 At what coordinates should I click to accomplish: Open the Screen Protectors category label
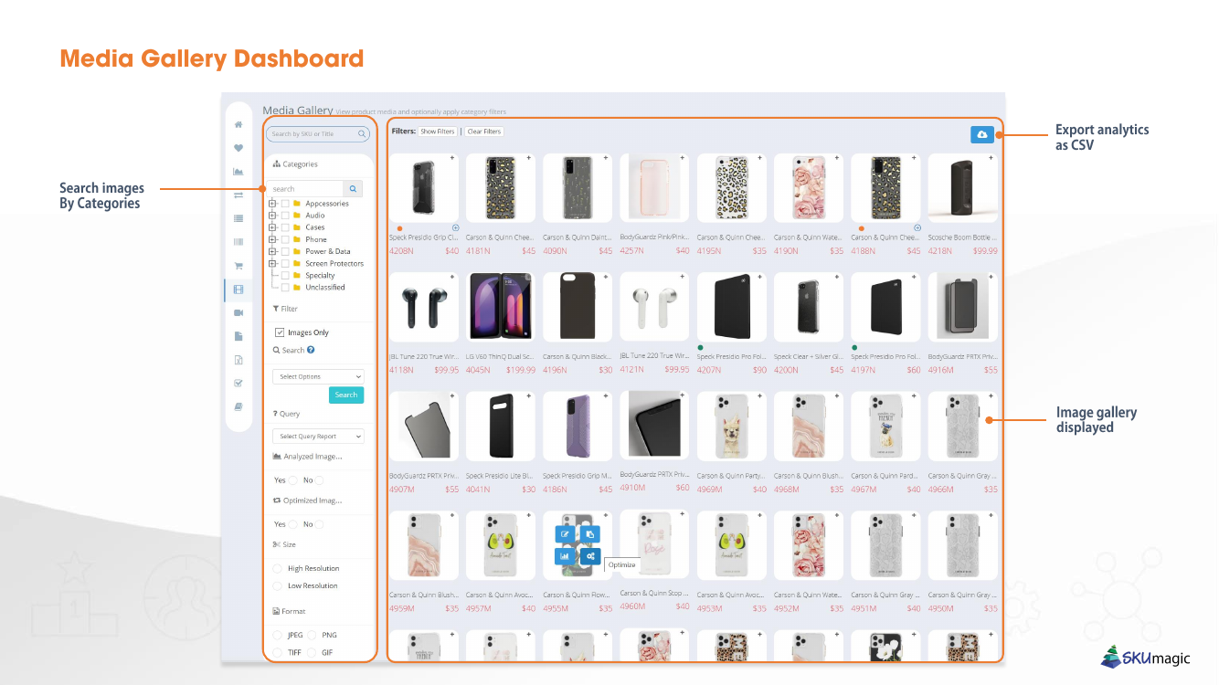click(x=334, y=263)
